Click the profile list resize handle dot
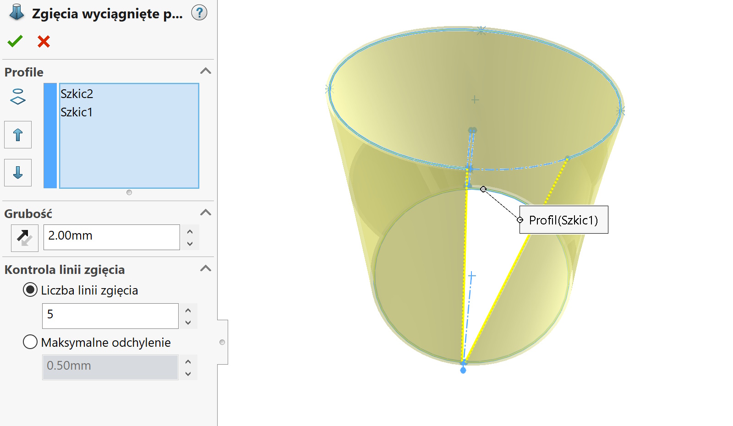The width and height of the screenshot is (733, 426). (129, 192)
